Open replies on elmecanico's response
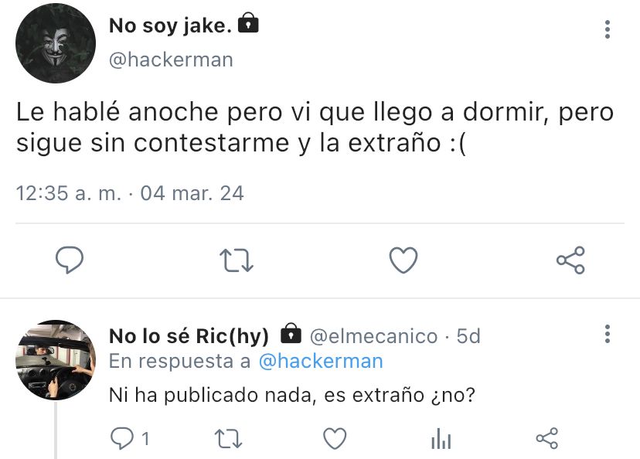Screen dimensions: 640x459 point(129,439)
